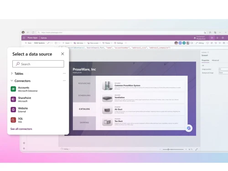
Task: Open Settings in the toolbar
Action: [x=119, y=43]
